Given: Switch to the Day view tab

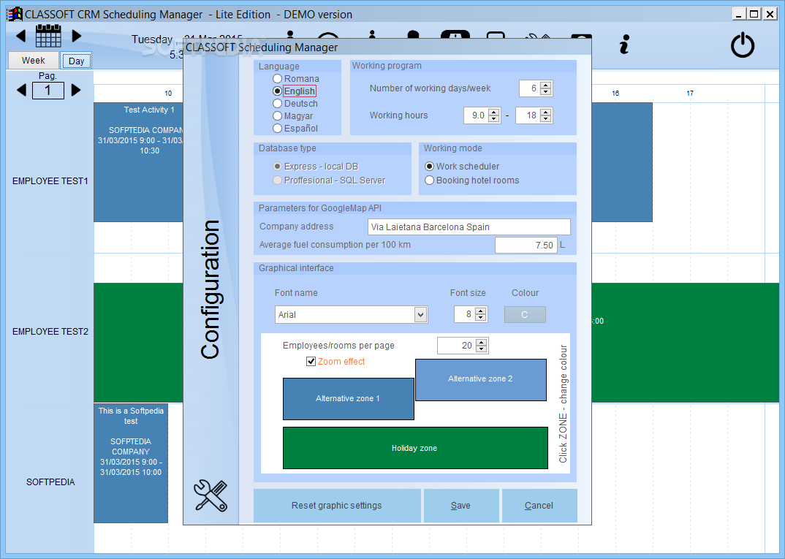Looking at the screenshot, I should [76, 61].
